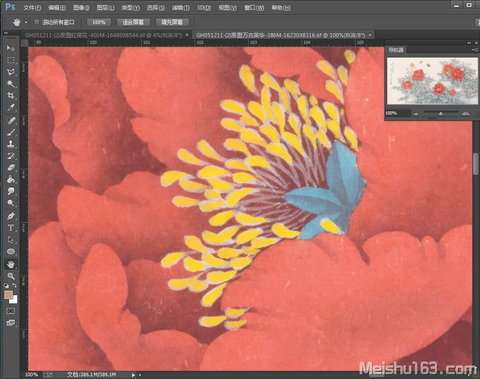The image size is (480, 379).
Task: Select the Path Selection tool
Action: [x=11, y=240]
